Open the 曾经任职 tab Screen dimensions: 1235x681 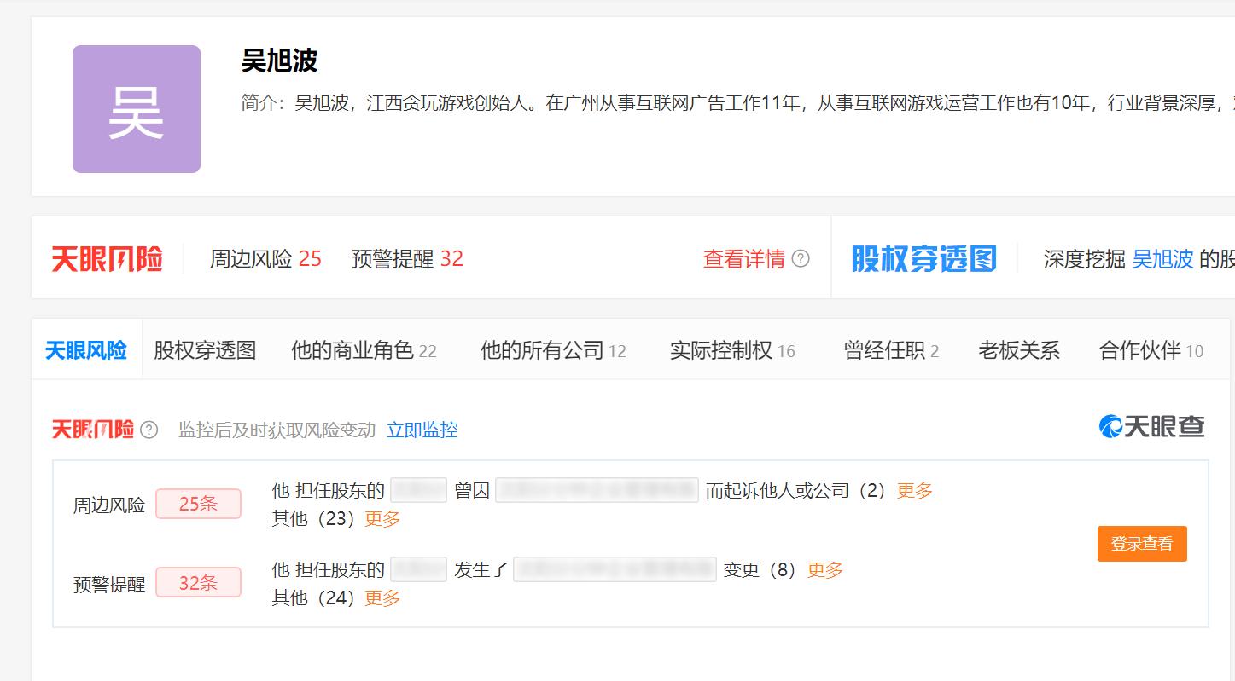884,349
